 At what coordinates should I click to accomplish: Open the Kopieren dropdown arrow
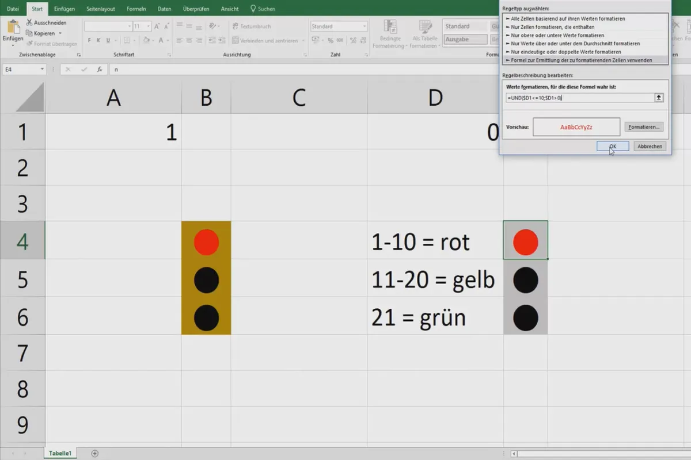[x=60, y=33]
